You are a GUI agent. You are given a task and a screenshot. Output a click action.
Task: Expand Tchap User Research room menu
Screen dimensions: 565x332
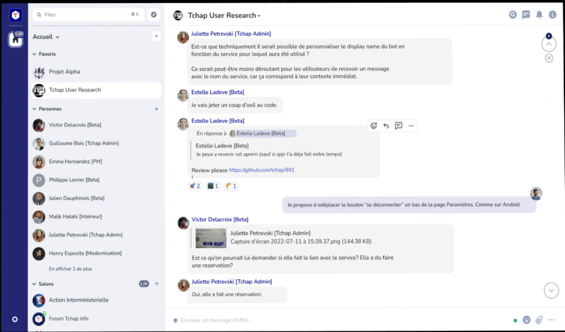(x=259, y=16)
